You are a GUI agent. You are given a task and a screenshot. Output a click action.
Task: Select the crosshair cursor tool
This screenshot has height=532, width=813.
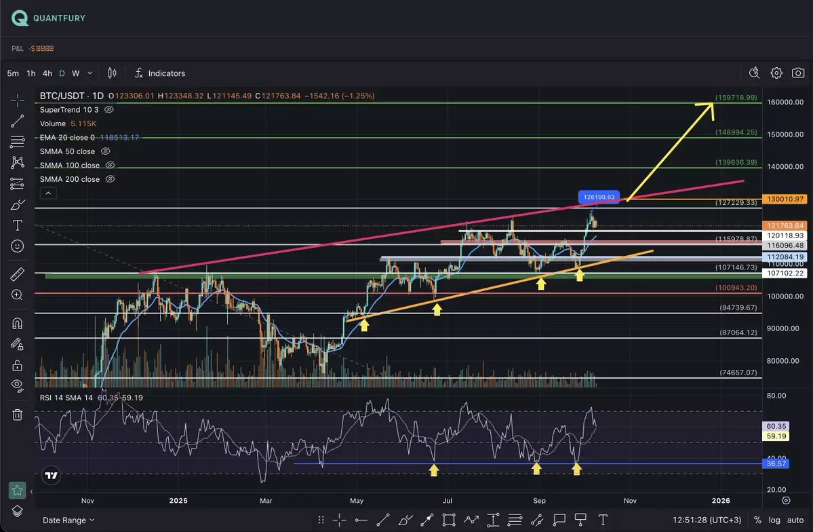pyautogui.click(x=18, y=100)
